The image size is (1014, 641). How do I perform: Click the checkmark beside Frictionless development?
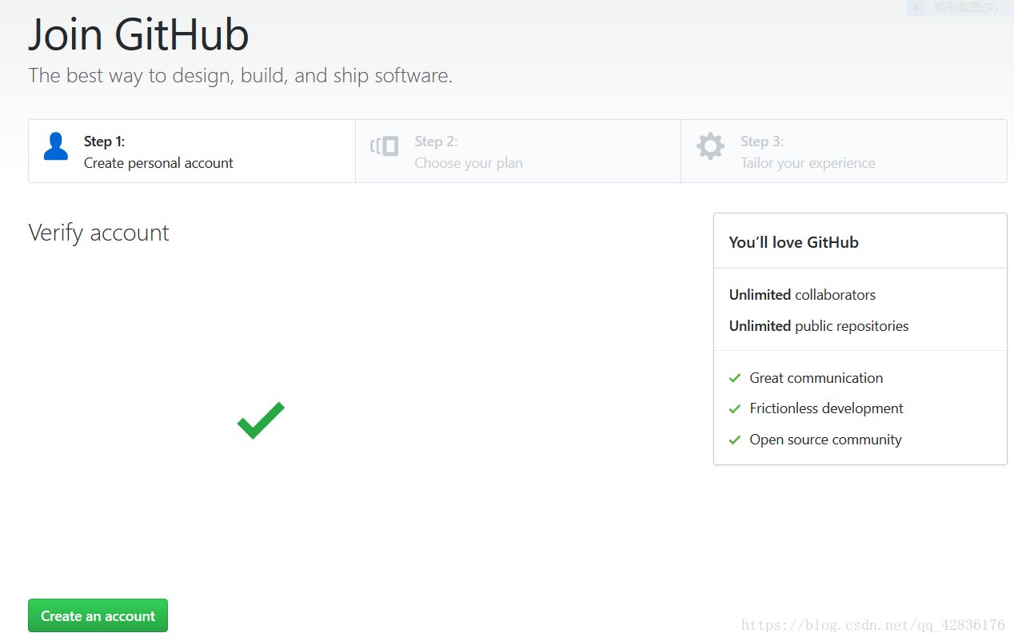point(735,408)
